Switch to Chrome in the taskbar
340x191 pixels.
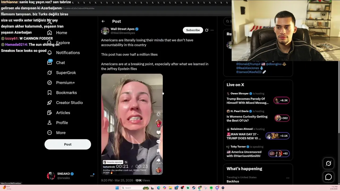click(199, 188)
